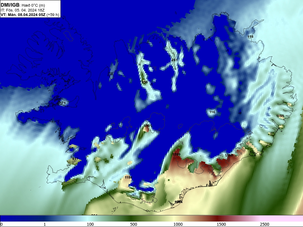Click the color scale tick label 0

(x=2, y=224)
